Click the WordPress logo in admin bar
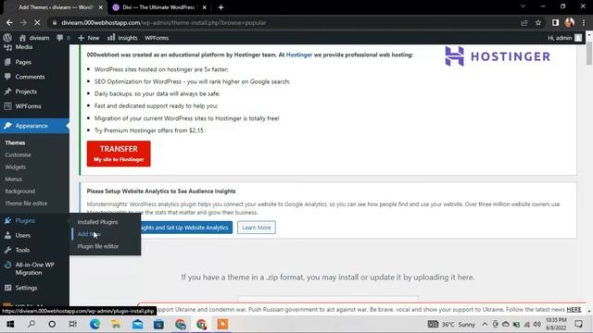 click(7, 38)
